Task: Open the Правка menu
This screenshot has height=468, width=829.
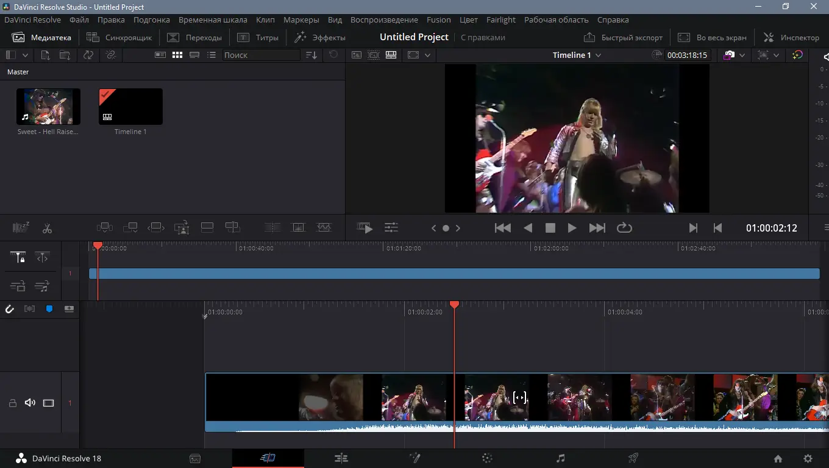Action: (111, 19)
